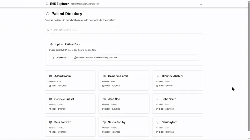Click the calendar icon on Cameron Hamill's DOB

tap(103, 86)
